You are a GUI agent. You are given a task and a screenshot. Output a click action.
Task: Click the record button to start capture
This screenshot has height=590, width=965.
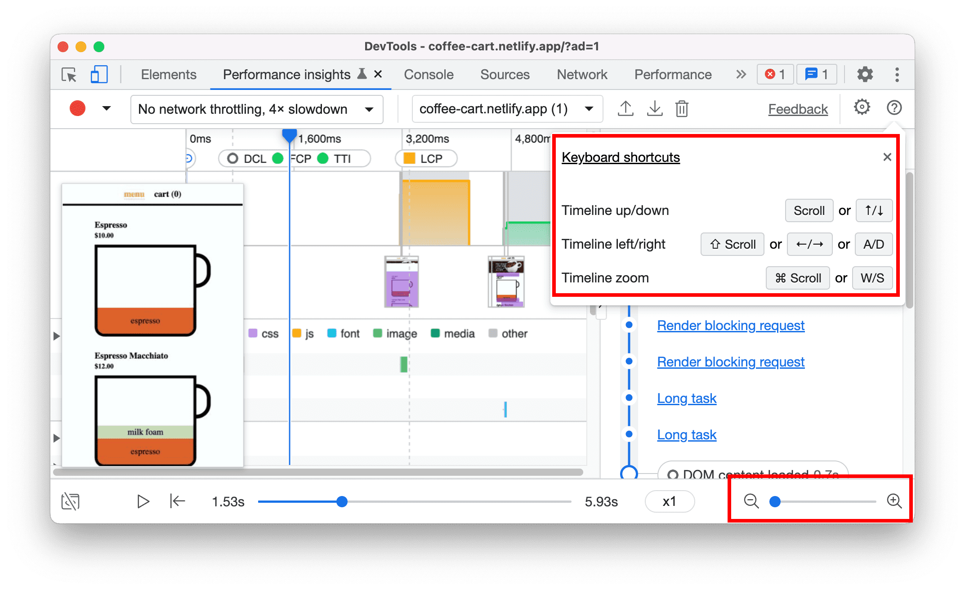(76, 108)
